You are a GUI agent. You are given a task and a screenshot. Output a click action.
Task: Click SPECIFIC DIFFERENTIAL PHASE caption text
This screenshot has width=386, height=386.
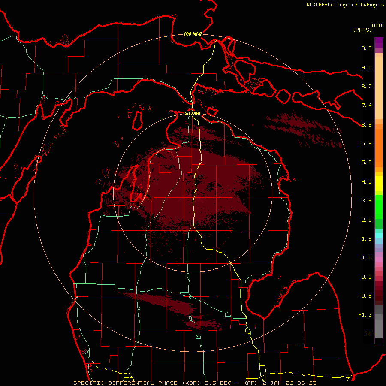(125, 383)
